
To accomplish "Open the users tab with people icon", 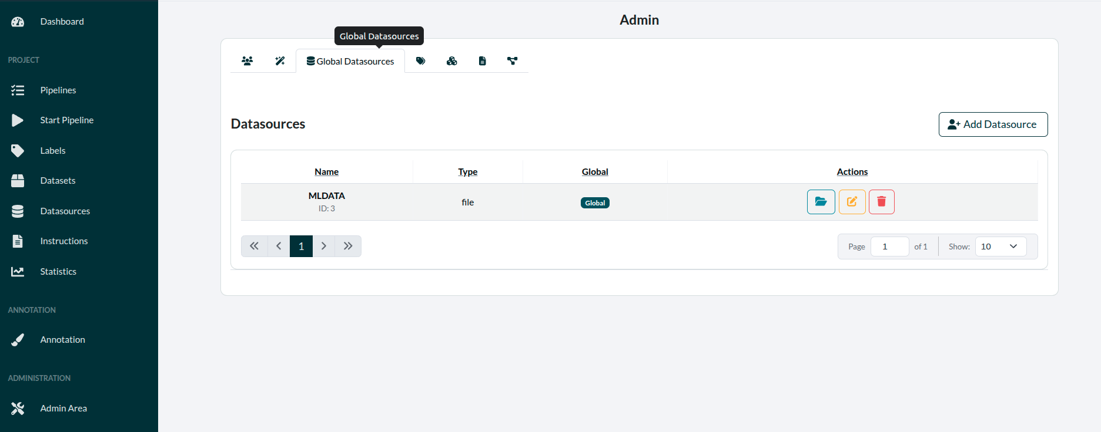I will pos(247,61).
